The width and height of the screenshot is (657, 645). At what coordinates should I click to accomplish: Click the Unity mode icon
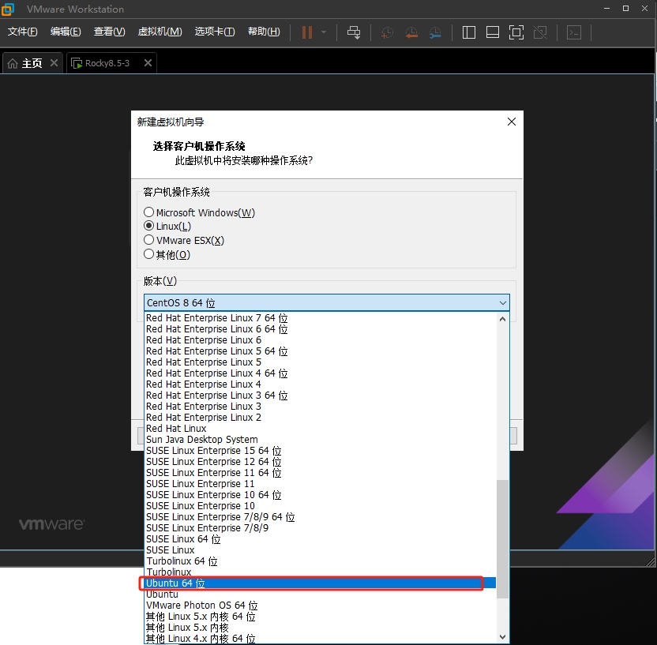(540, 32)
